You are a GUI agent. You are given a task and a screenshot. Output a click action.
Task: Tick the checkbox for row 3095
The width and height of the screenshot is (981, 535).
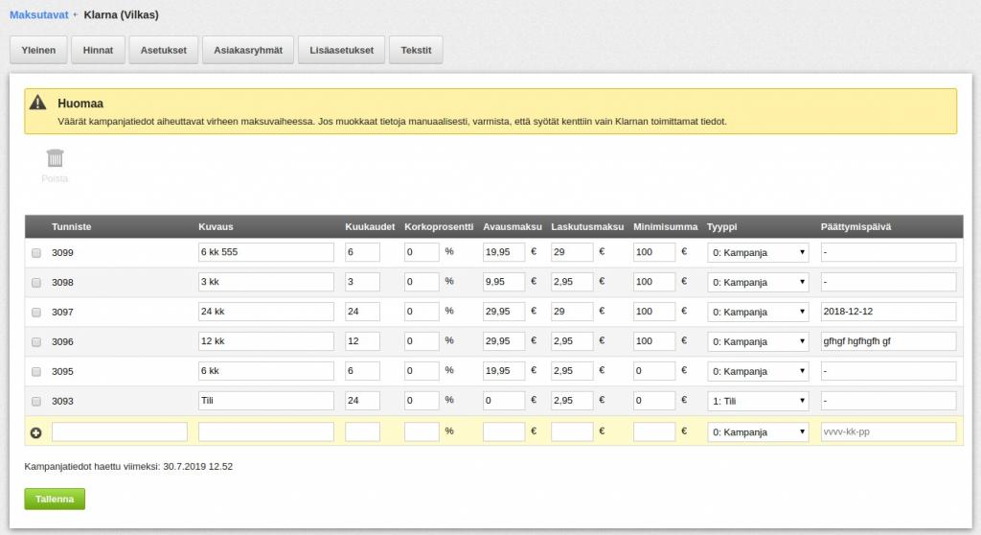36,371
